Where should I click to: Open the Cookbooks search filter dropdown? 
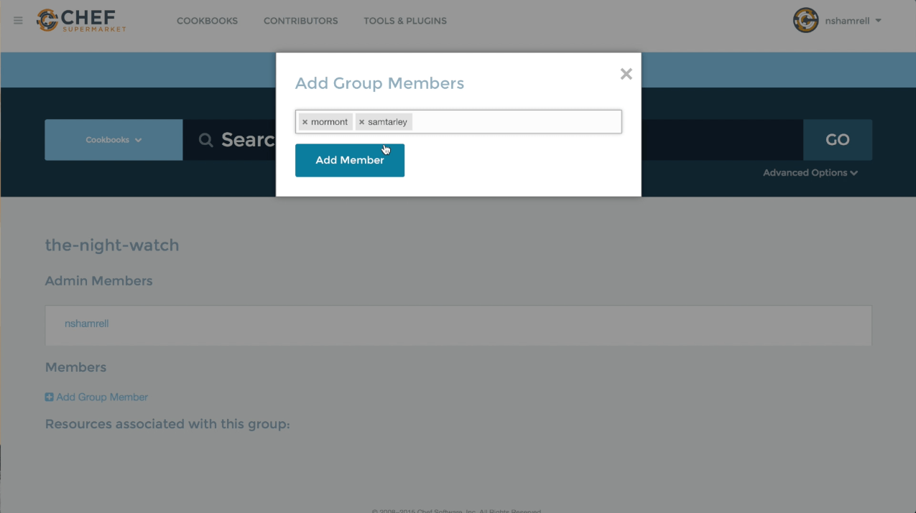coord(113,139)
